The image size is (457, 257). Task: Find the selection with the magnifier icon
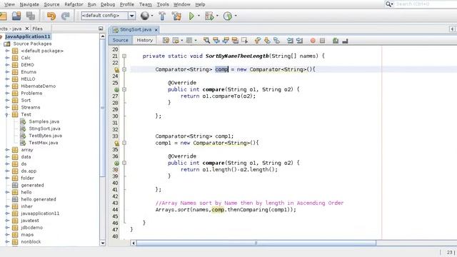click(206, 41)
